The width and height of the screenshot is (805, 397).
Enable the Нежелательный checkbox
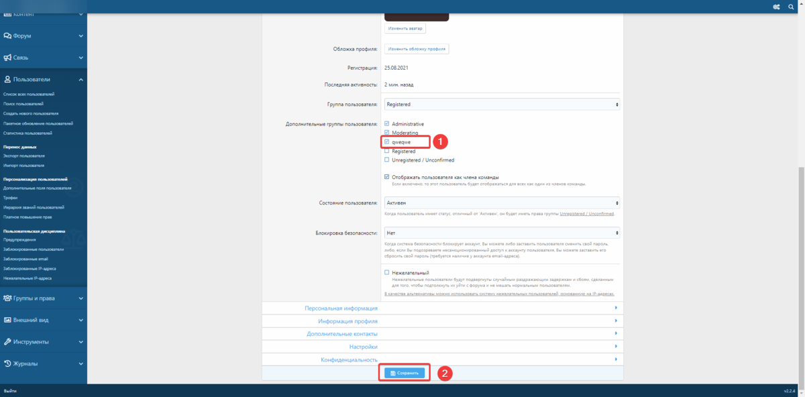387,273
